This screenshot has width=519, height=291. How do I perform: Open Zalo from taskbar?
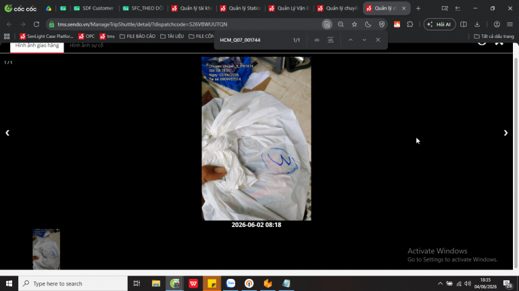pos(230,284)
